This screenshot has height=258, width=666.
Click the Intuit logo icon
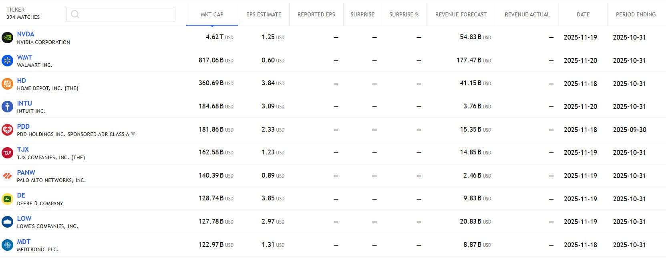[x=7, y=107]
